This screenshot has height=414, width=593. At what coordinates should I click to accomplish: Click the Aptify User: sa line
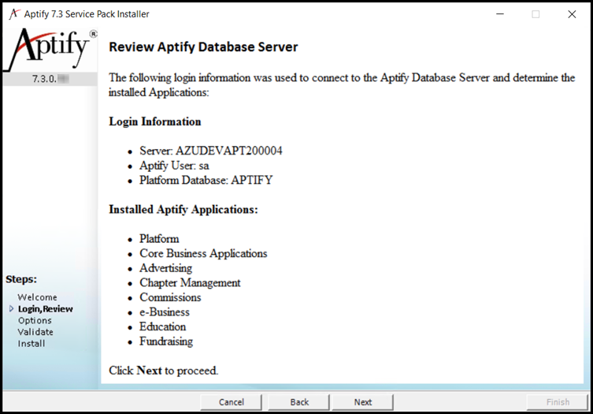pos(174,166)
